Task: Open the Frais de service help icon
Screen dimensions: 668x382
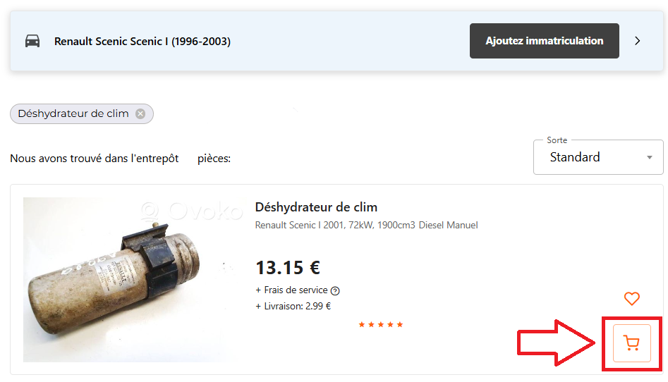Action: tap(335, 291)
